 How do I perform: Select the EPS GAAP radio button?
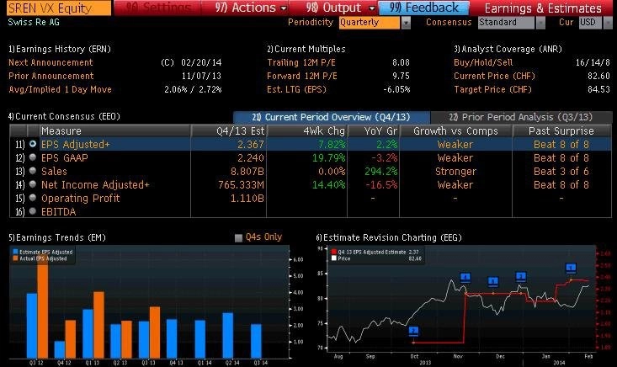tap(33, 157)
